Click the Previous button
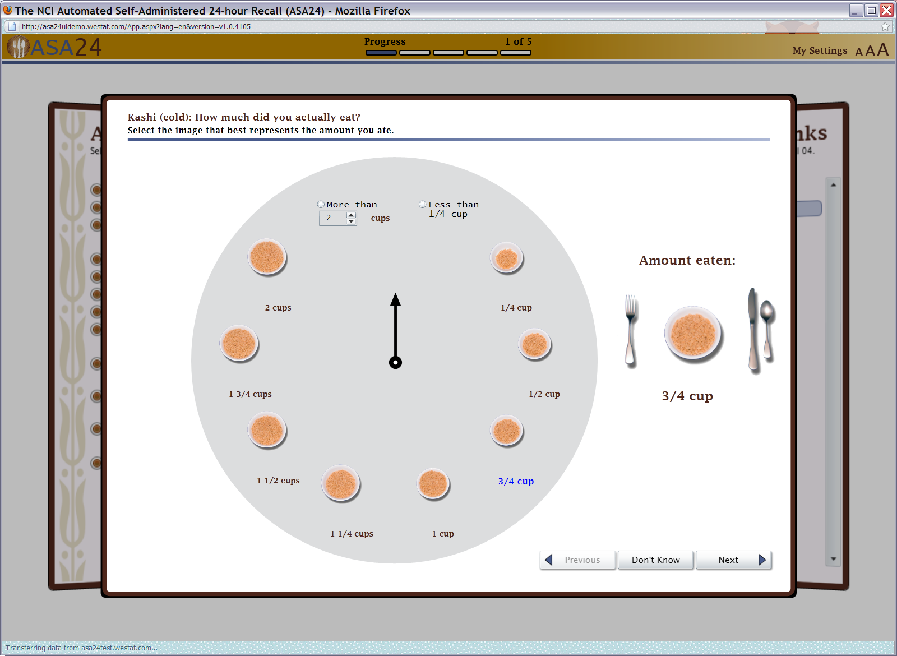 pos(578,560)
